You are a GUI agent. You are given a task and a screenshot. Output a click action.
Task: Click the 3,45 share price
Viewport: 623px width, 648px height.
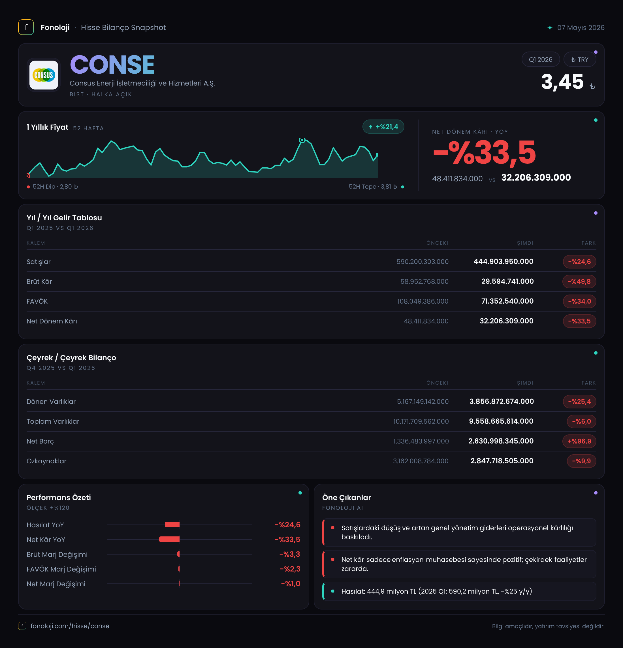click(x=562, y=82)
